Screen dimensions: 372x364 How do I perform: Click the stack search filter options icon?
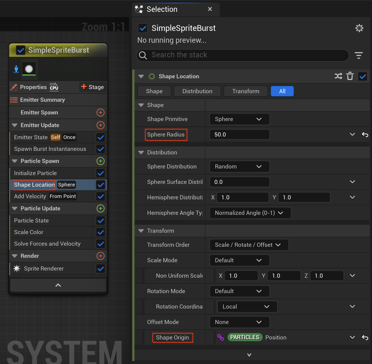click(358, 55)
